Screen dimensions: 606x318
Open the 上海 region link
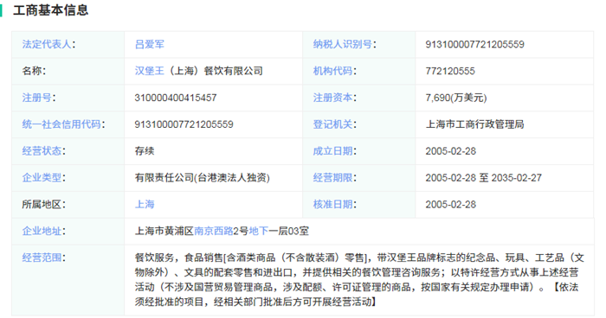point(145,204)
